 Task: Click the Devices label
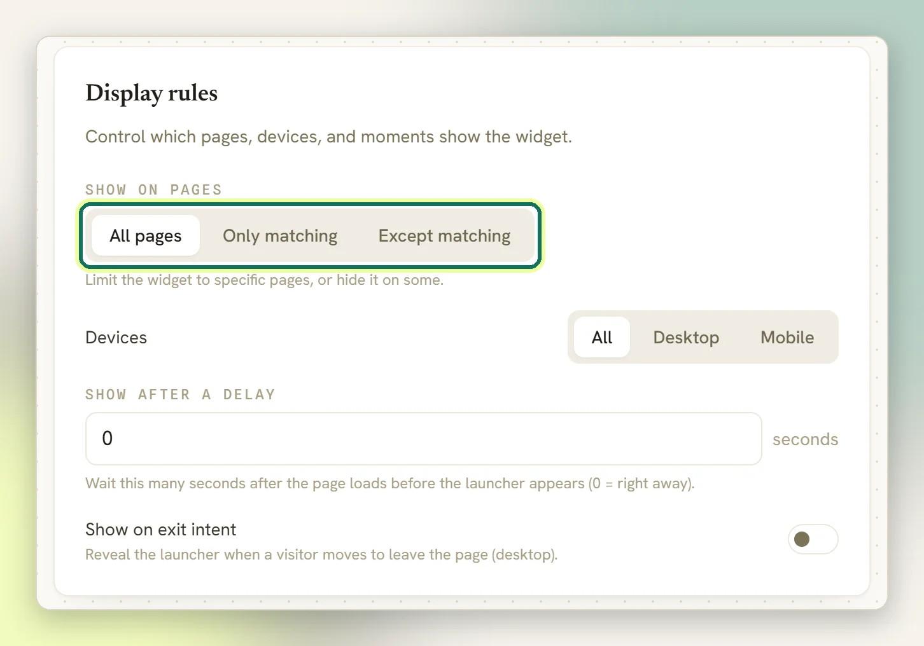click(116, 337)
